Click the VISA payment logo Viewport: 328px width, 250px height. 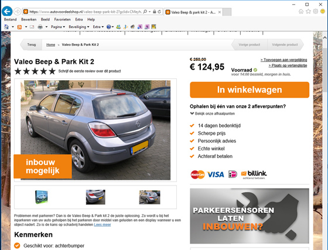pos(216,174)
